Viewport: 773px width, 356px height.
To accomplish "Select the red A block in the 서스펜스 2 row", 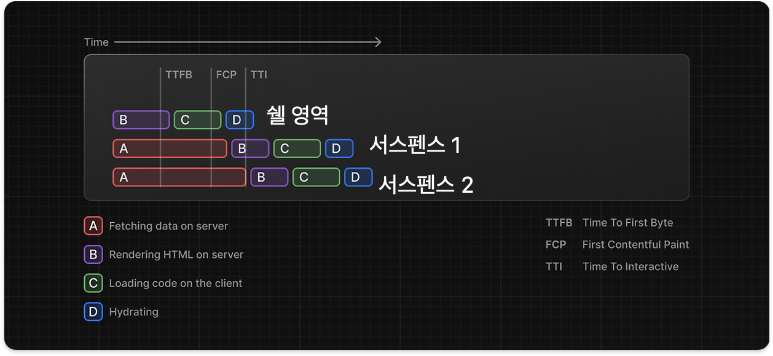I will pyautogui.click(x=179, y=177).
